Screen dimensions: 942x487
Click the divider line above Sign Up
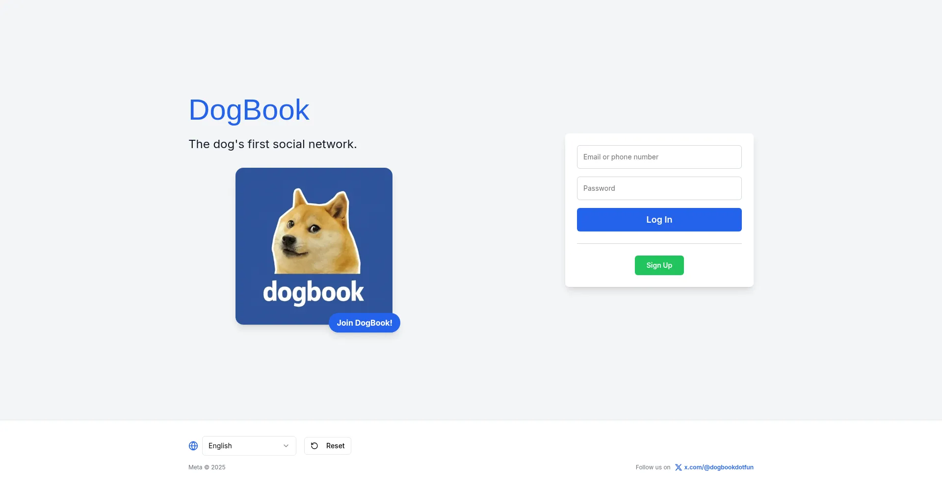[x=659, y=244]
